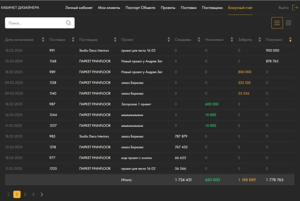300x201 pixels.
Task: Select delivery number 1218
Action: [53, 147]
